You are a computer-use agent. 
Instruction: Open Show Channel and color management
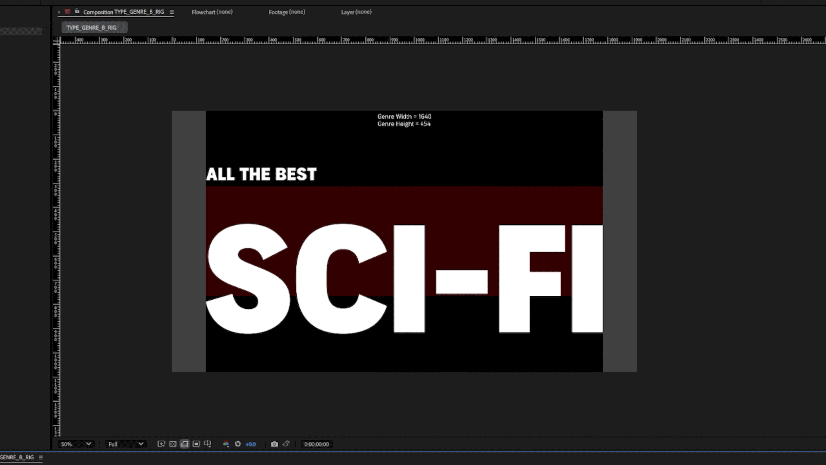[x=226, y=444]
